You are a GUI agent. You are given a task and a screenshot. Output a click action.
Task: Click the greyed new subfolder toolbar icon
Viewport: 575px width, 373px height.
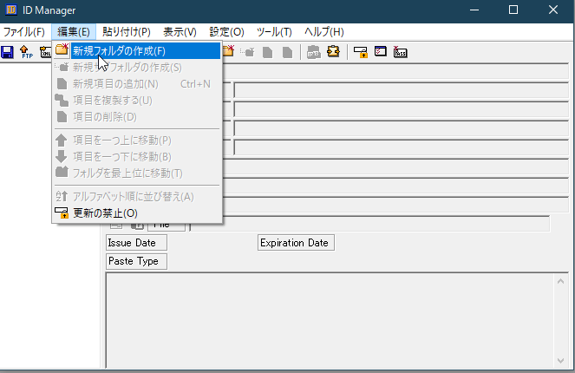tap(248, 52)
